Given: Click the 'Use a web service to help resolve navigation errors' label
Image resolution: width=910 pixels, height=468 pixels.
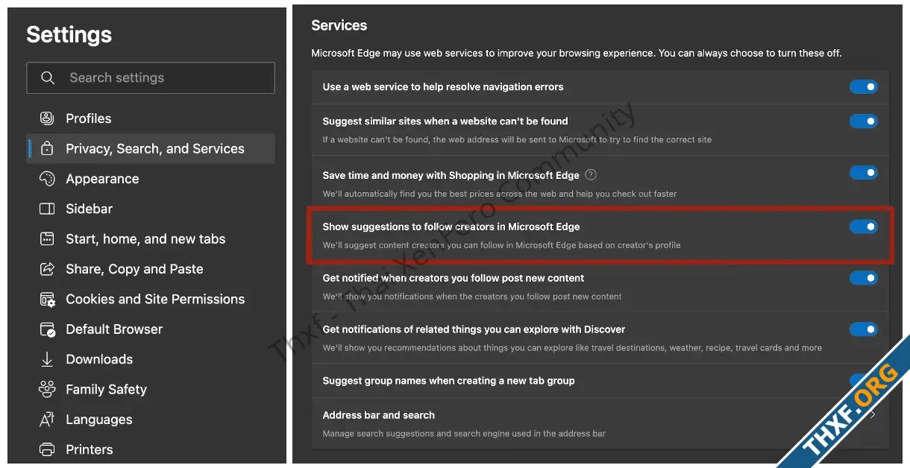Looking at the screenshot, I should tap(443, 87).
